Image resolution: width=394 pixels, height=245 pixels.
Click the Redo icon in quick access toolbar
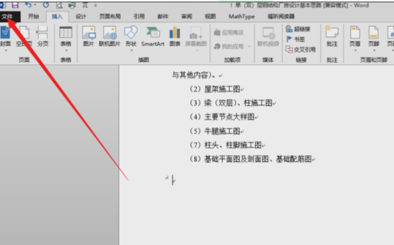(x=45, y=5)
